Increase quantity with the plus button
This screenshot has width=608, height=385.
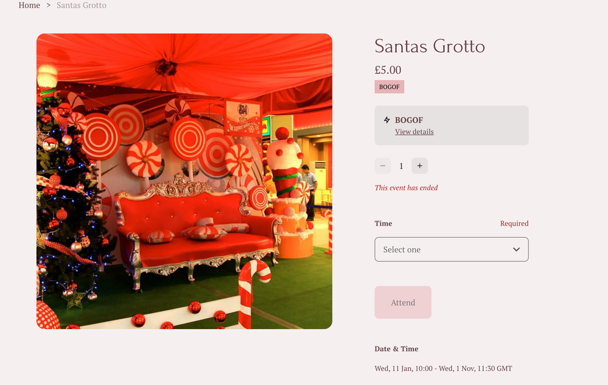point(419,166)
